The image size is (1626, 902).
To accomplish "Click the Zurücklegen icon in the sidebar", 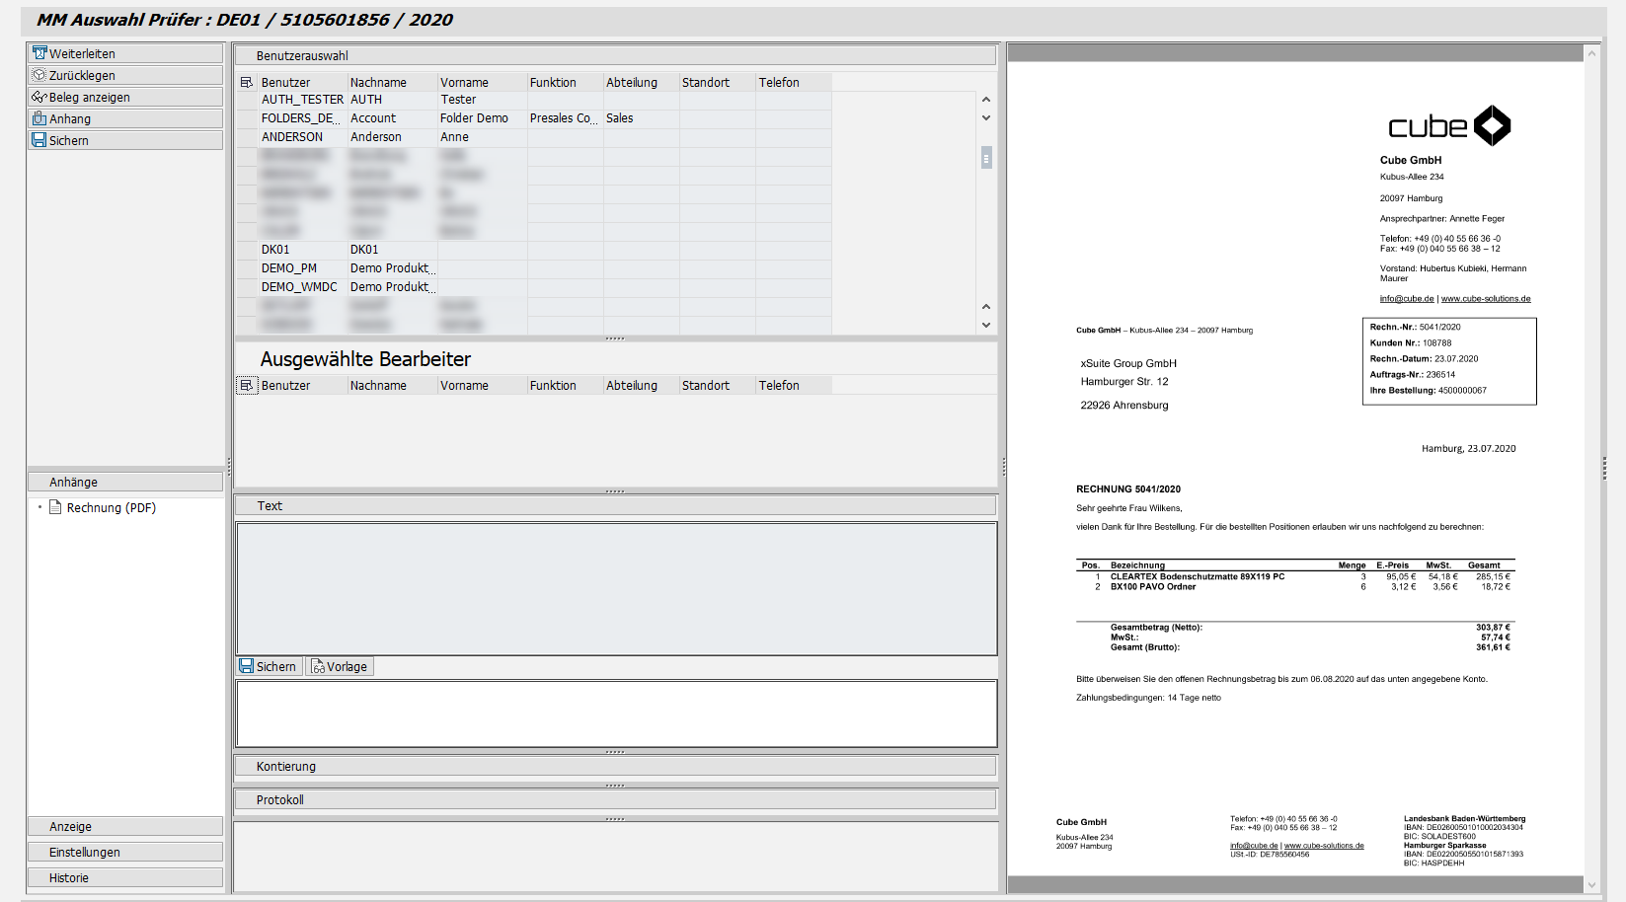I will [x=39, y=75].
